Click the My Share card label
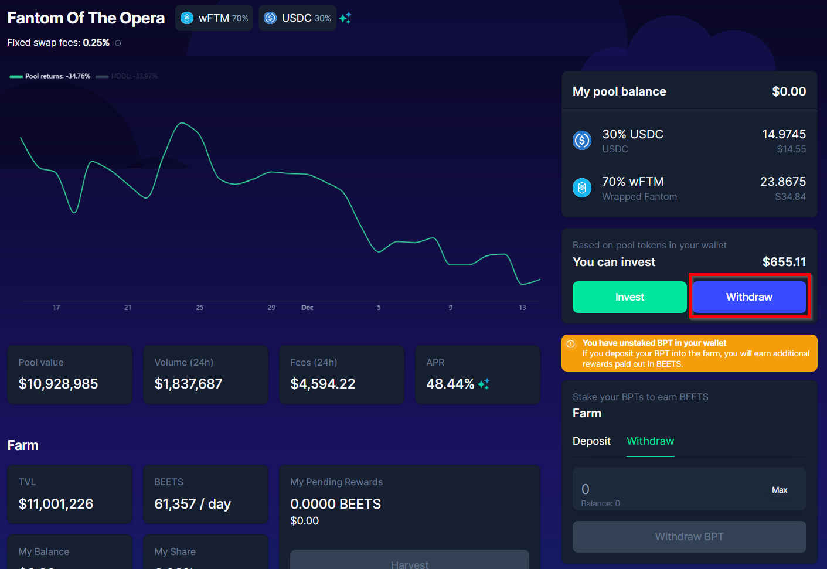827x569 pixels. click(175, 552)
